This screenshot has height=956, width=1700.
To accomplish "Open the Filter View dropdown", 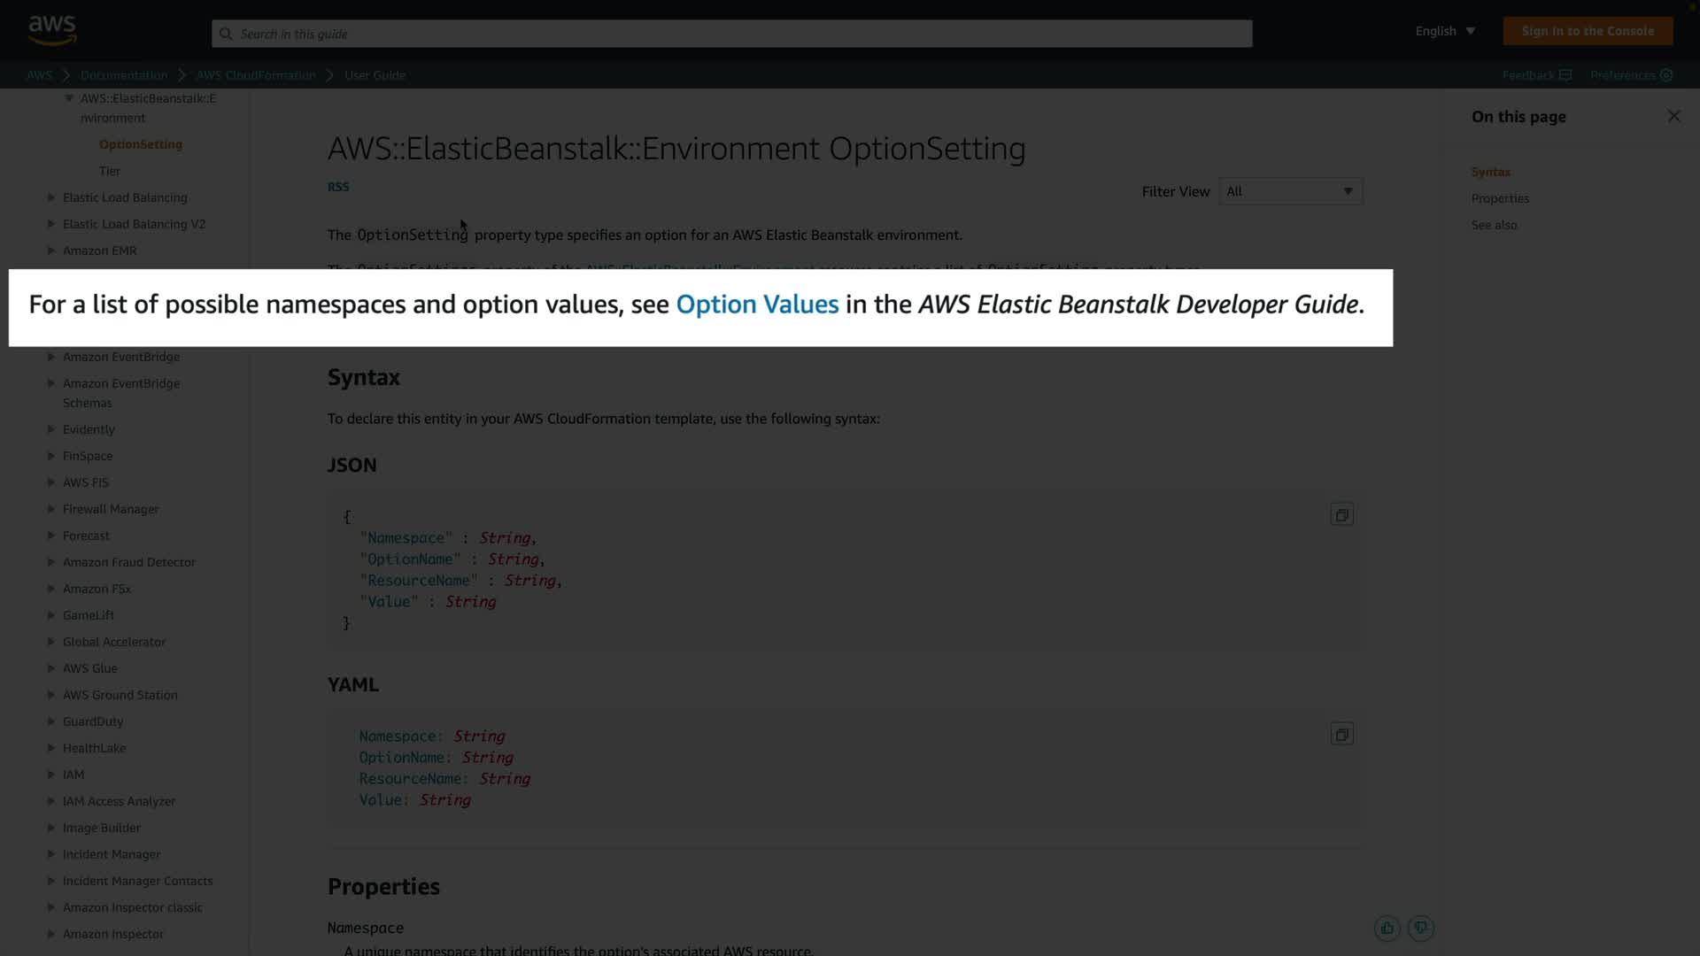I will tap(1290, 191).
